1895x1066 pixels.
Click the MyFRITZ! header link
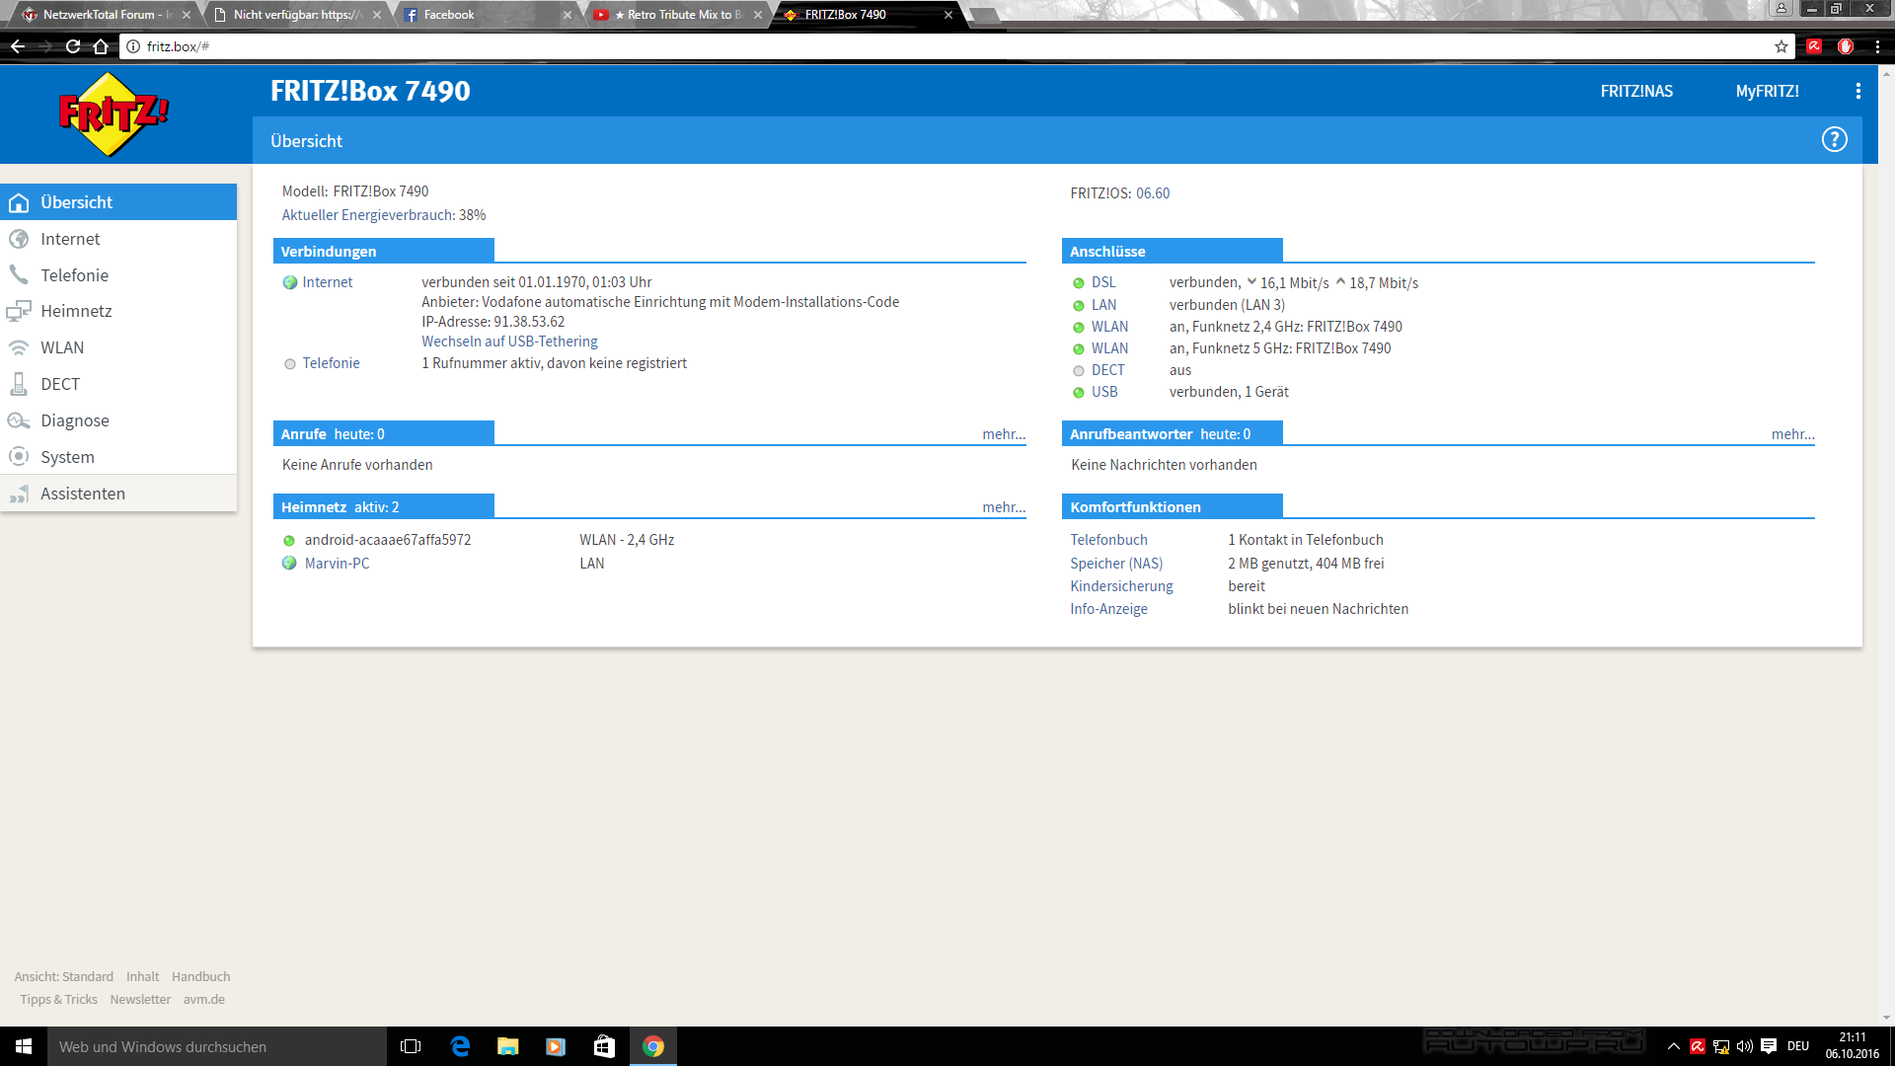[1767, 91]
